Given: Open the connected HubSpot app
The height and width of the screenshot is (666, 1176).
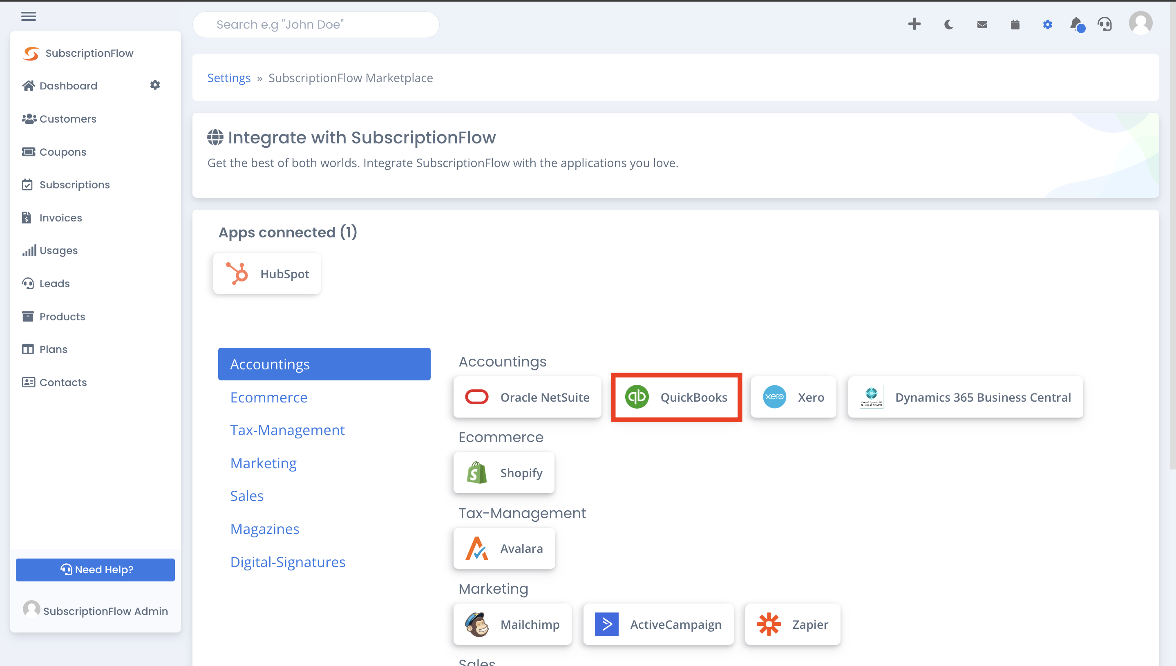Looking at the screenshot, I should (267, 273).
